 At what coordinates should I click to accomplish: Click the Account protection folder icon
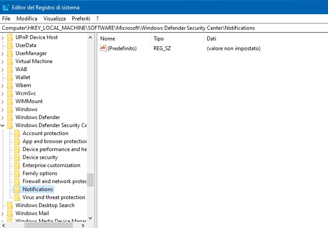tap(17, 133)
